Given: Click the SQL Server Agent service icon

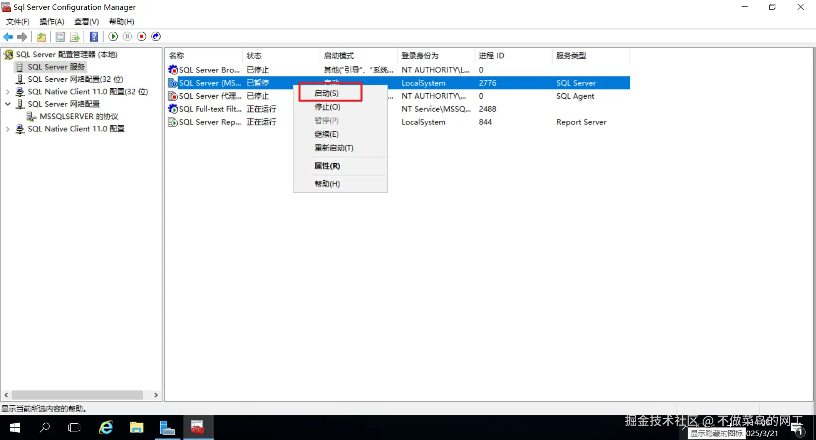Looking at the screenshot, I should tap(173, 96).
